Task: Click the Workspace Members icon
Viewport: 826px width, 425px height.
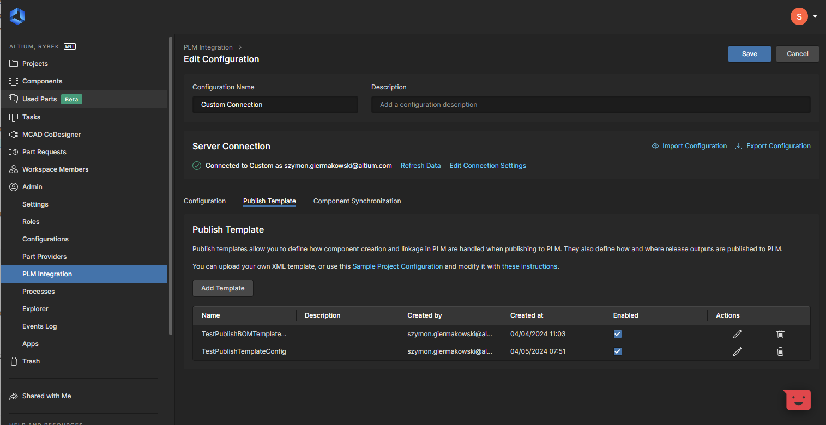Action: point(14,169)
